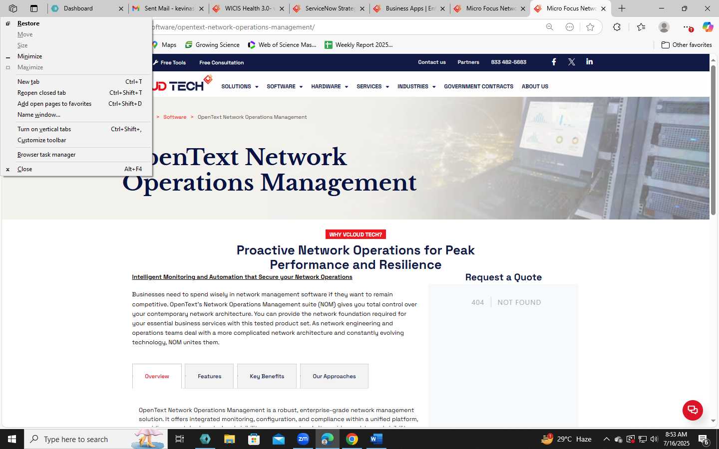
Task: Open Microsoft Word from the taskbar
Action: click(376, 439)
